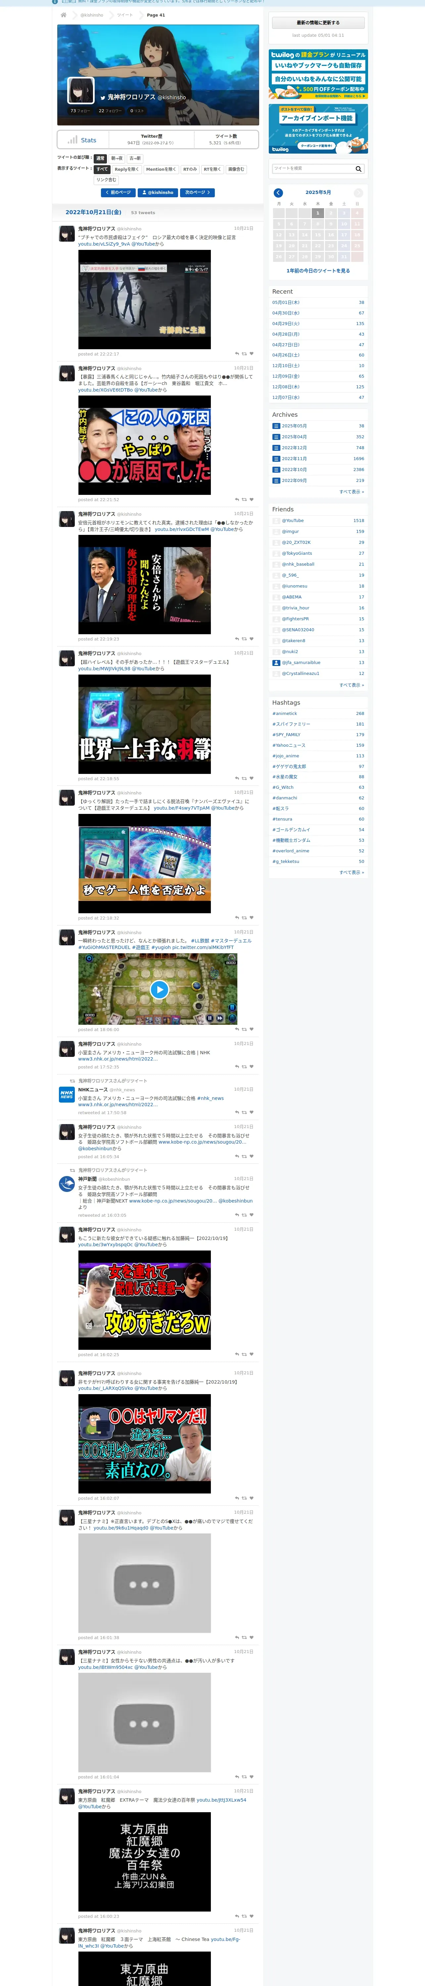
Task: Like the tweet posted at 22:22:17
Action: [252, 354]
